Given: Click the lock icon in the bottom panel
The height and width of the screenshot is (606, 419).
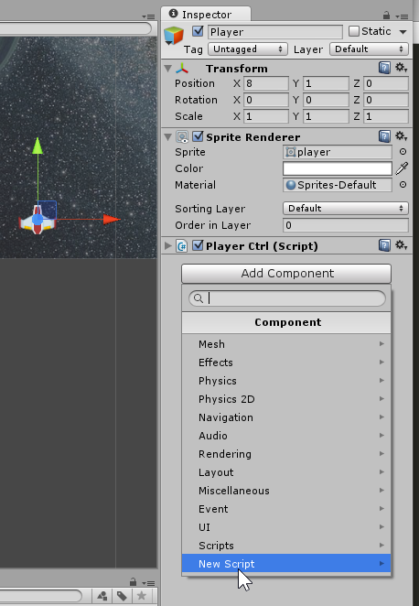Looking at the screenshot, I should [x=133, y=581].
